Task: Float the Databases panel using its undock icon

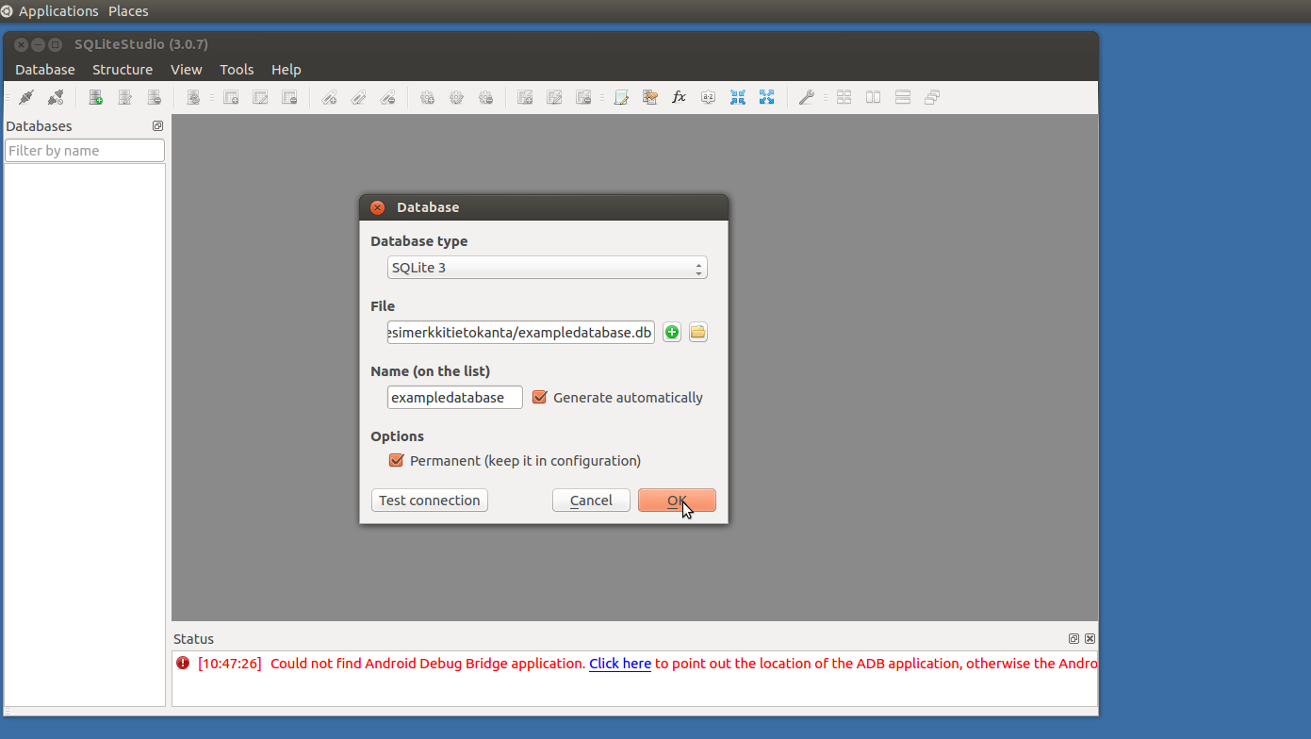Action: [157, 126]
